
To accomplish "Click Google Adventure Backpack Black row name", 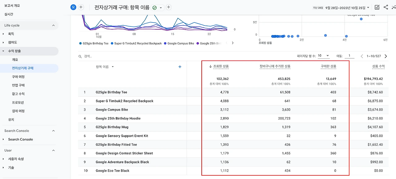I will click(x=122, y=162).
